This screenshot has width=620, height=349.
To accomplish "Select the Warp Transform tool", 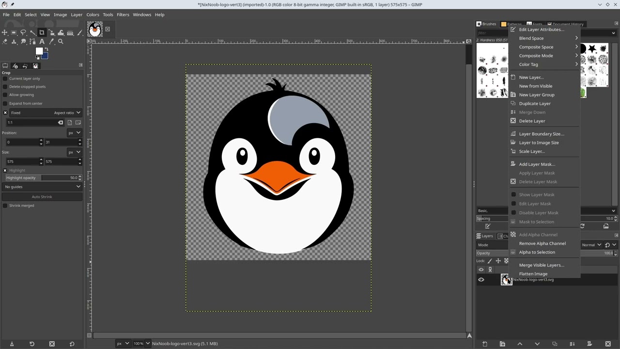I will (x=61, y=32).
